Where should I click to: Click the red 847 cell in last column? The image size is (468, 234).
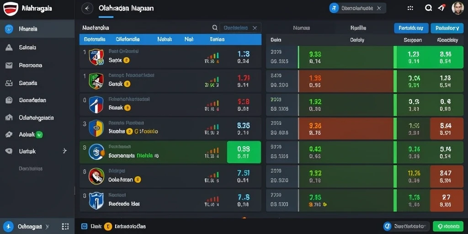(447, 176)
